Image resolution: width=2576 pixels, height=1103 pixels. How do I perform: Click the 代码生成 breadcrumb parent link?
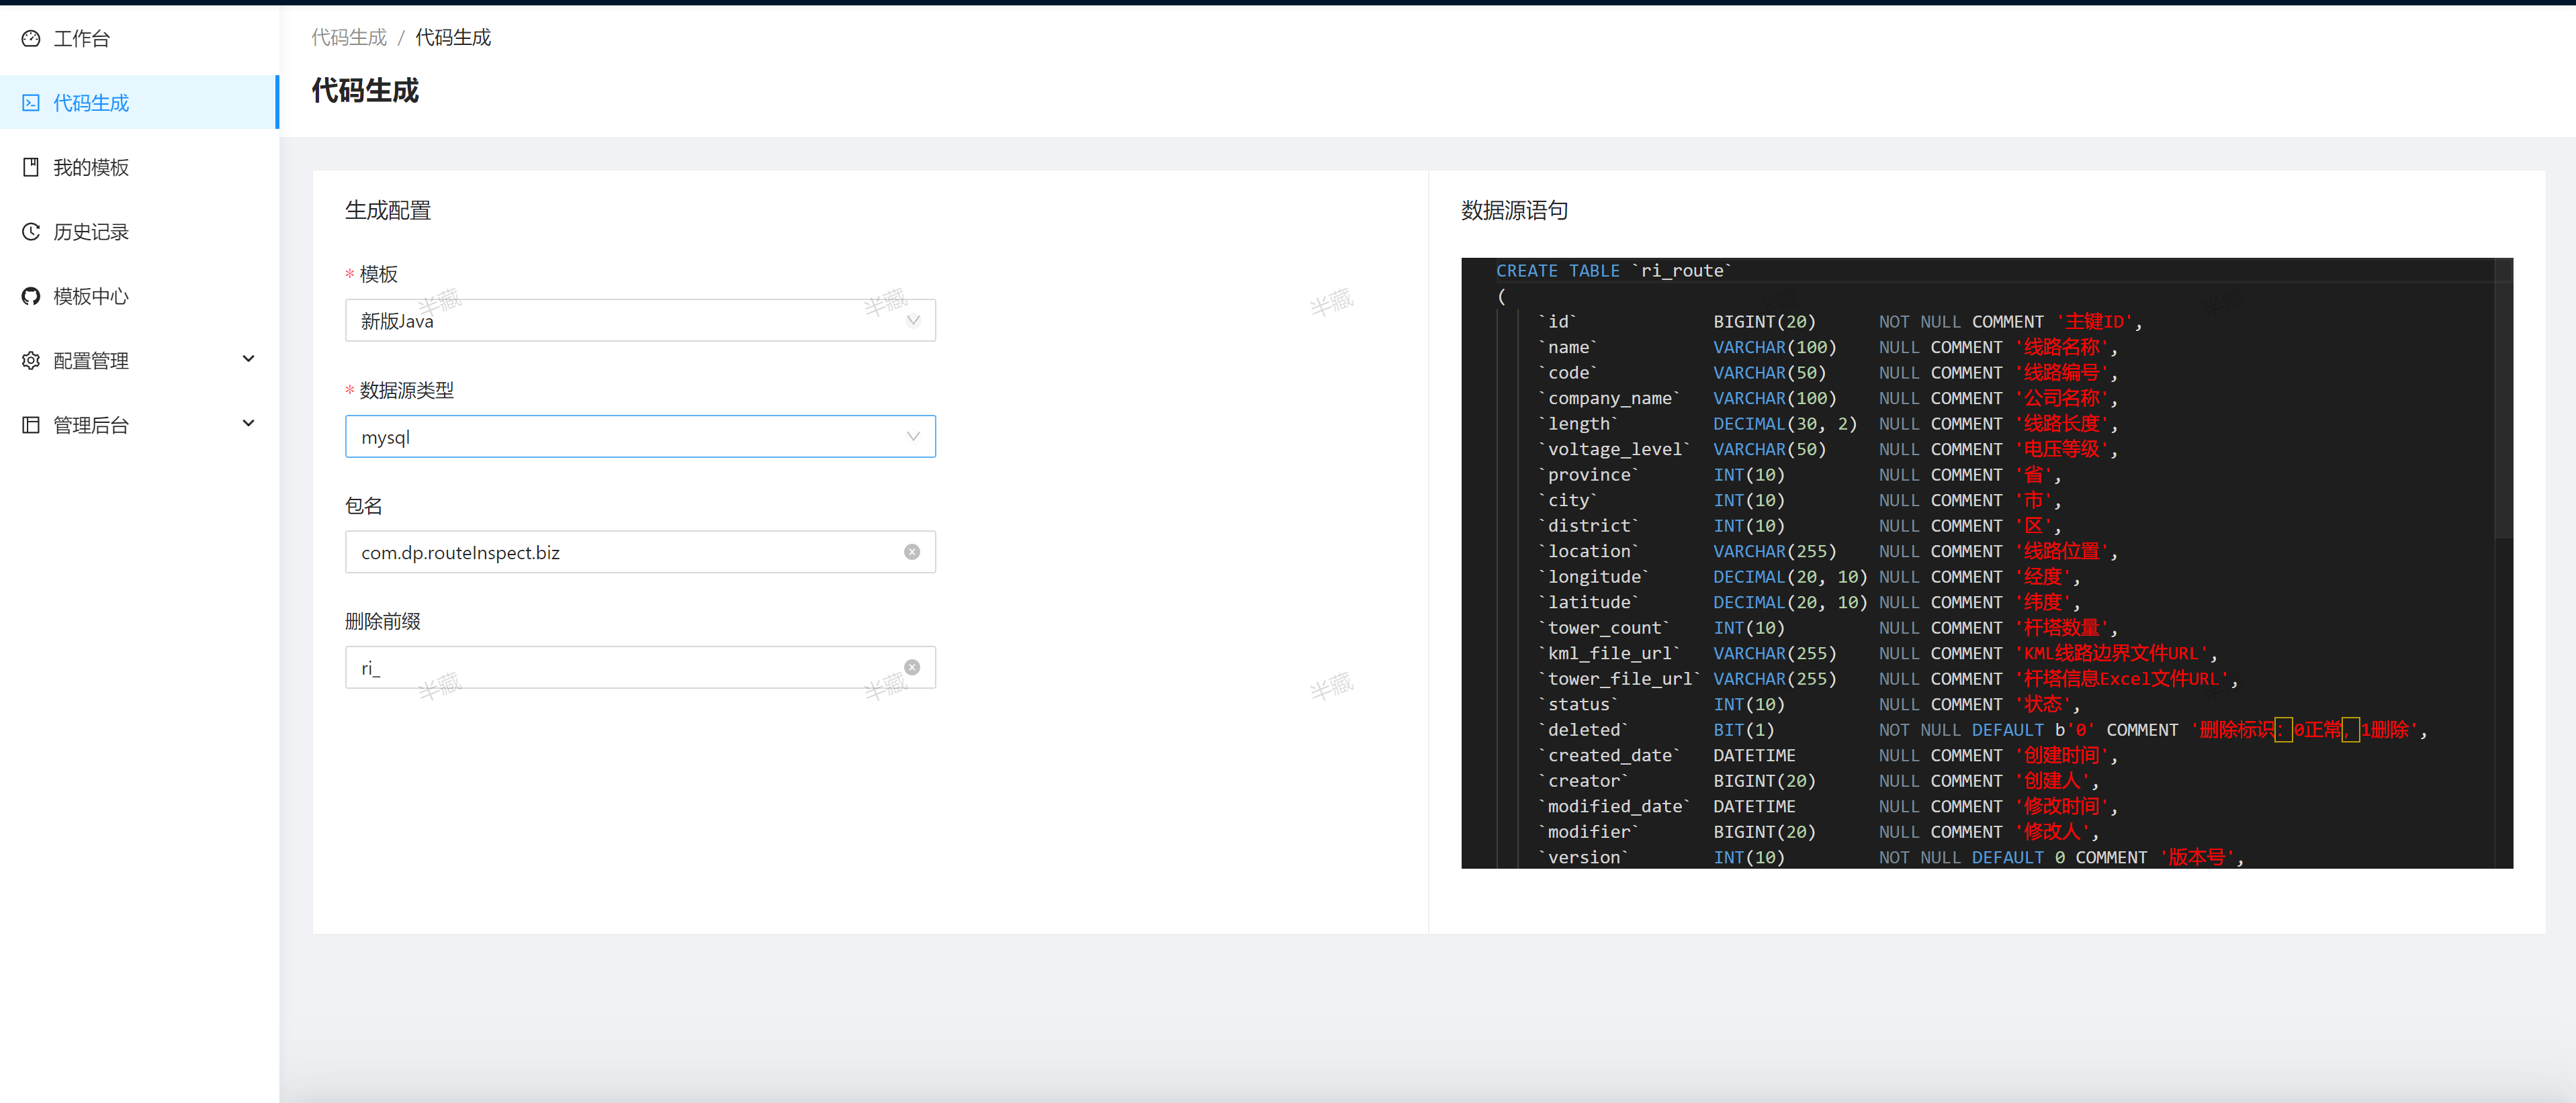349,37
